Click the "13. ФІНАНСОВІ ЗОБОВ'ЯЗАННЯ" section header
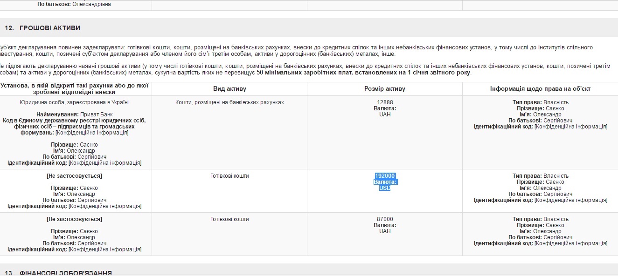 (x=58, y=273)
